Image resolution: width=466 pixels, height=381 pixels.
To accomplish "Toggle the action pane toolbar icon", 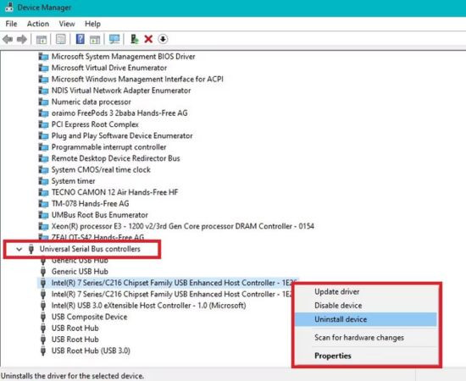I will coord(95,39).
